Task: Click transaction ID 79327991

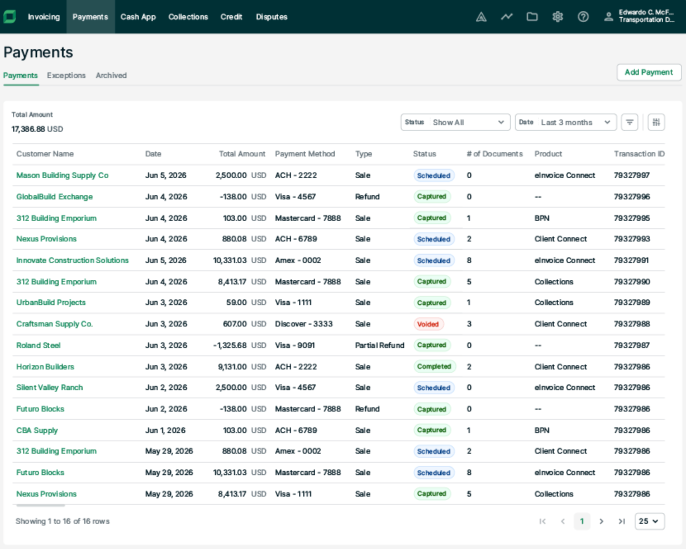Action: 631,260
